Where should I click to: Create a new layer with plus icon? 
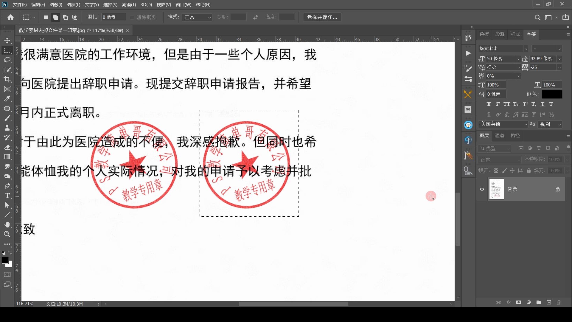point(549,302)
